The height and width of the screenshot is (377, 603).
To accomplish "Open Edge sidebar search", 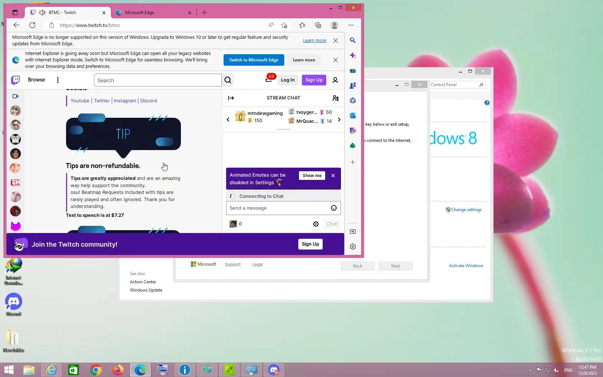I will click(x=353, y=40).
